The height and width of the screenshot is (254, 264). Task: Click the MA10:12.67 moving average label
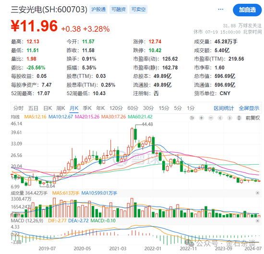60,117
